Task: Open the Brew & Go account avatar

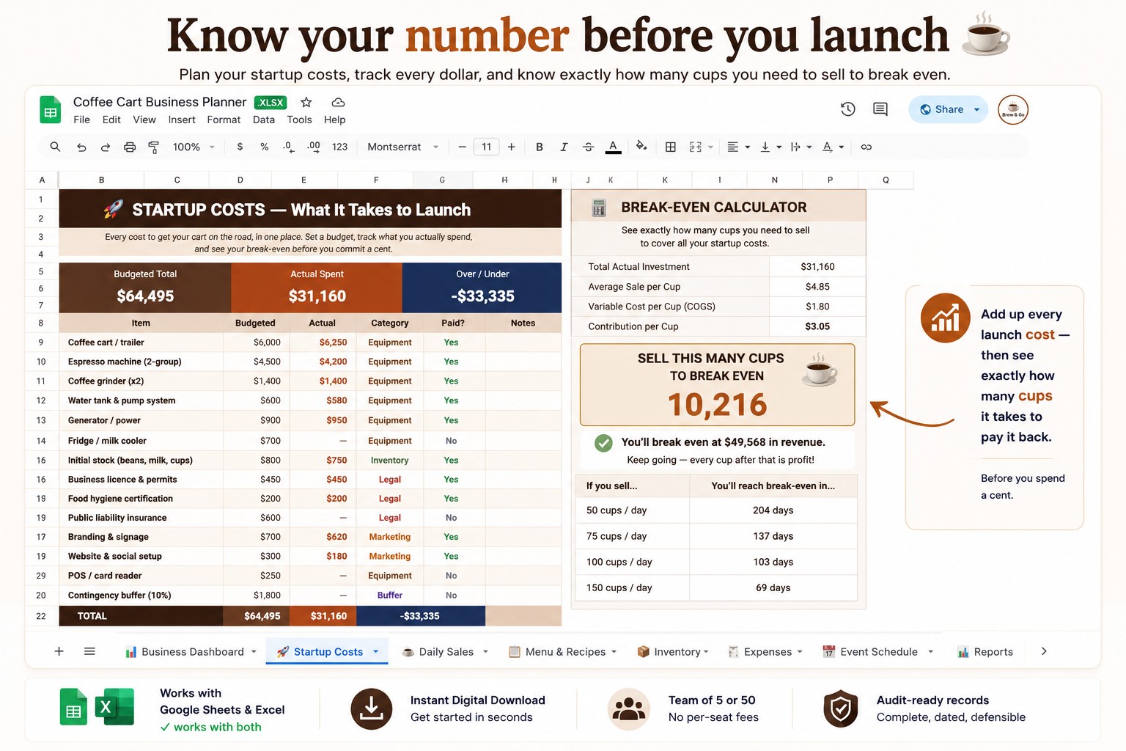Action: [x=1013, y=109]
